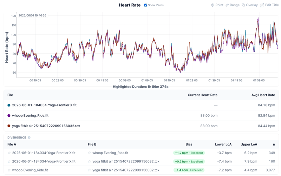The height and width of the screenshot is (176, 281).
Task: Click the Overlay stacked-squares icon
Action: tap(243, 5)
